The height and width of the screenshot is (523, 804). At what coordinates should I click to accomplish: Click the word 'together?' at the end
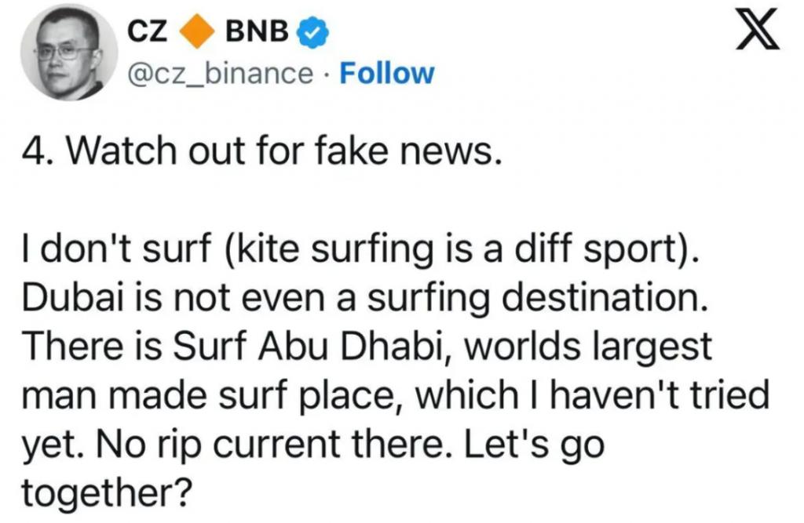(107, 492)
